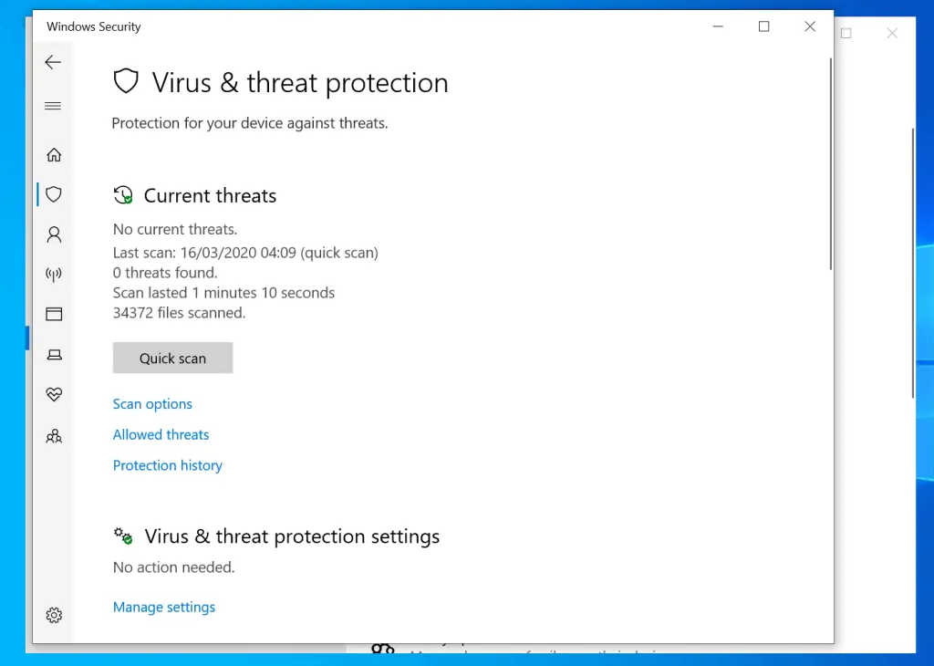View Allowed threats

pyautogui.click(x=161, y=434)
